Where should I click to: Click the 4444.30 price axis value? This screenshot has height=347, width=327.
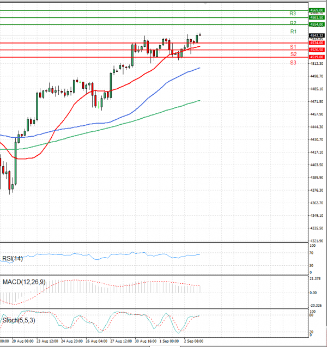pos(317,127)
